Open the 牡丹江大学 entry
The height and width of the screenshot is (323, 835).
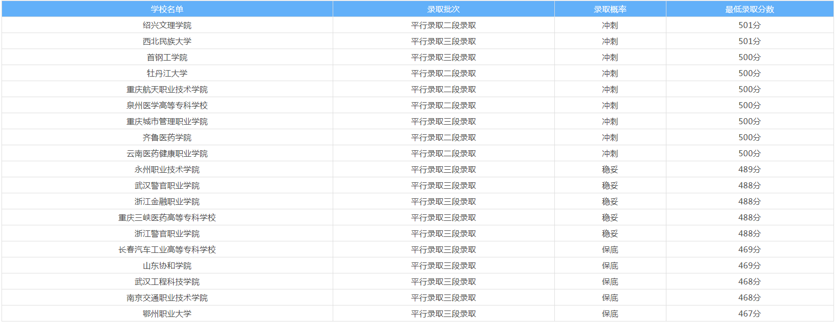click(167, 73)
